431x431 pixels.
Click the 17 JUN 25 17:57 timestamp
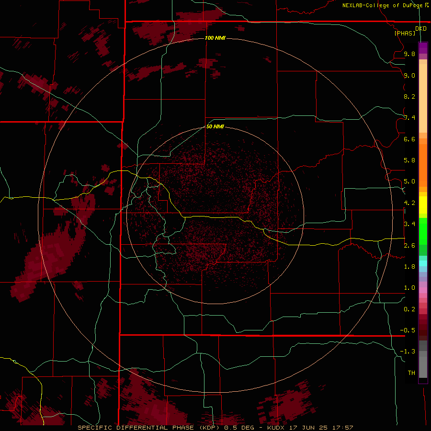point(321,428)
